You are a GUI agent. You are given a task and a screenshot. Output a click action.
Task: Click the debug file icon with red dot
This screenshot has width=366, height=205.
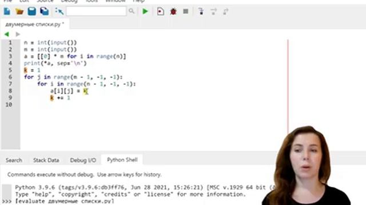pos(161,11)
